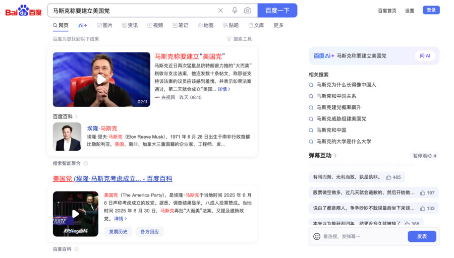Click the Baidu logo
This screenshot has height=258, width=454.
pos(23,11)
